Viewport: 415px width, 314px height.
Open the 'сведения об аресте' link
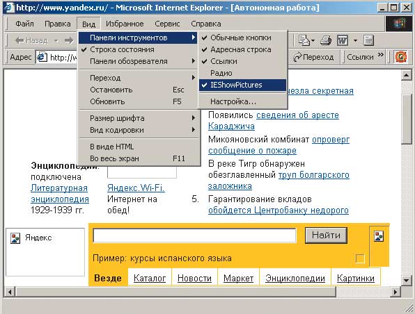pyautogui.click(x=297, y=115)
